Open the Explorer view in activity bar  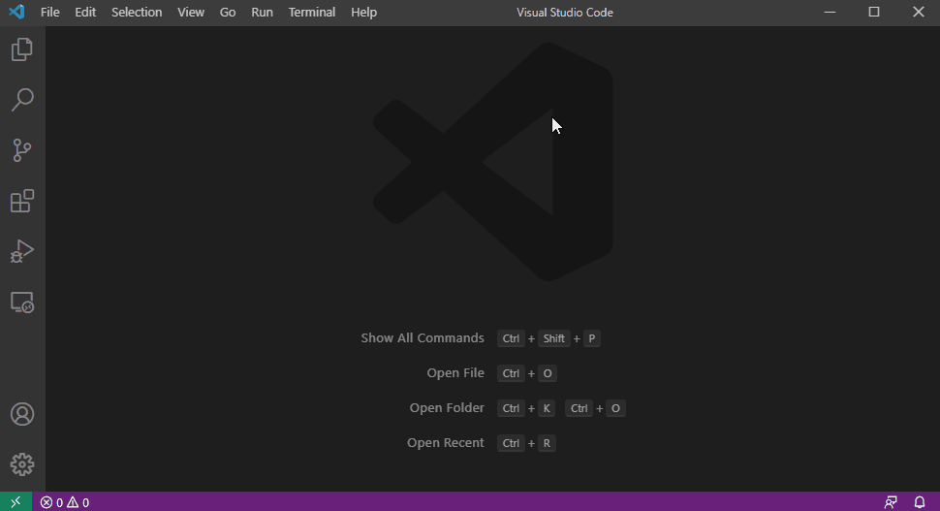(22, 49)
